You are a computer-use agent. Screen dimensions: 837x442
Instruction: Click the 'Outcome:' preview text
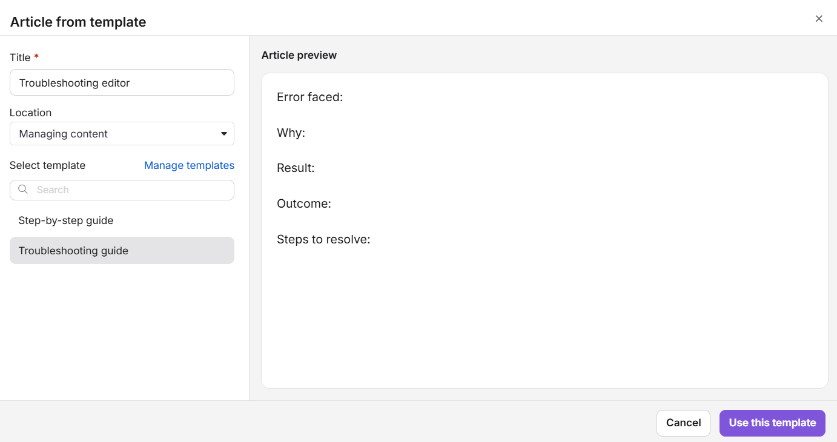point(304,203)
